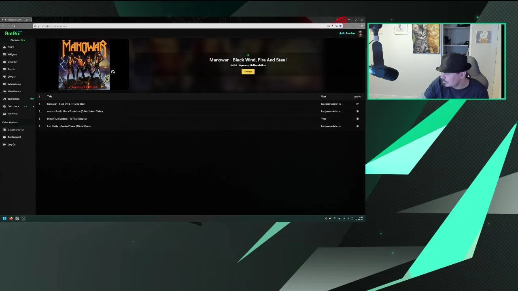Go to the Chat Bot page
Viewport: 518px width, 291px height.
[x=13, y=62]
